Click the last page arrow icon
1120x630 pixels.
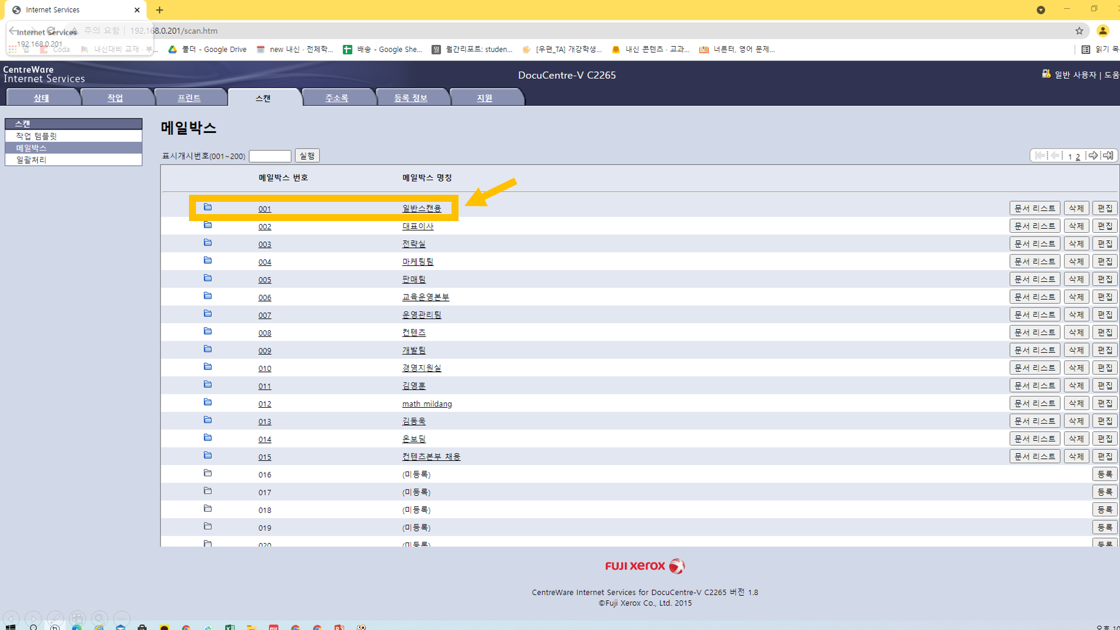1108,156
